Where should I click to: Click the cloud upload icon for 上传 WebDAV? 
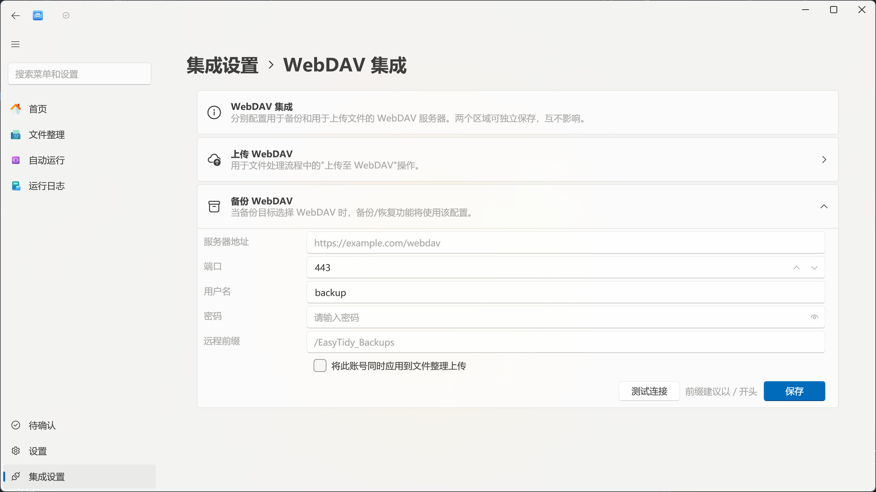click(x=214, y=160)
